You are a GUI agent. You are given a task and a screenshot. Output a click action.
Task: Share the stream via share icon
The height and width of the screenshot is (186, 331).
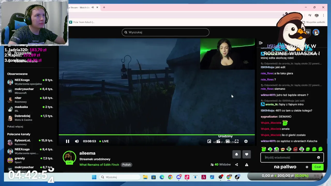(x=236, y=165)
